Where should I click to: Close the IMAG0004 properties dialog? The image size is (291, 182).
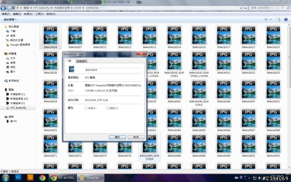(141, 54)
